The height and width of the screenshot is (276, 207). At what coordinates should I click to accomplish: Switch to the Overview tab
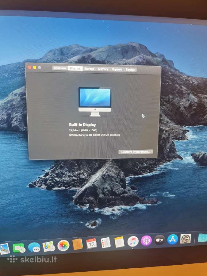(x=60, y=68)
